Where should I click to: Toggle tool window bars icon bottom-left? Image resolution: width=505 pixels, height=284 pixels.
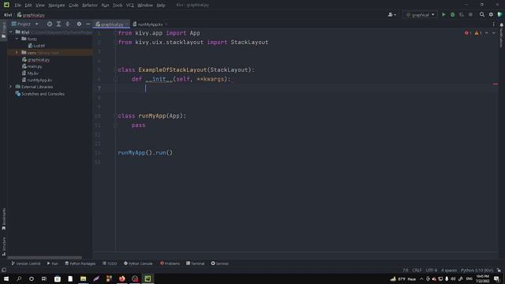coord(4,270)
